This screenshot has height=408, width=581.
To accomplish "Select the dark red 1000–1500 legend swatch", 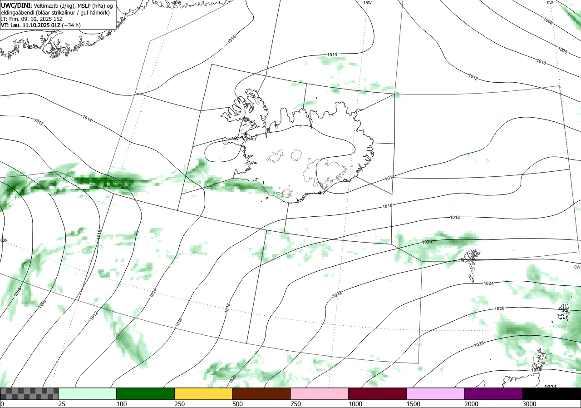I will tap(378, 393).
